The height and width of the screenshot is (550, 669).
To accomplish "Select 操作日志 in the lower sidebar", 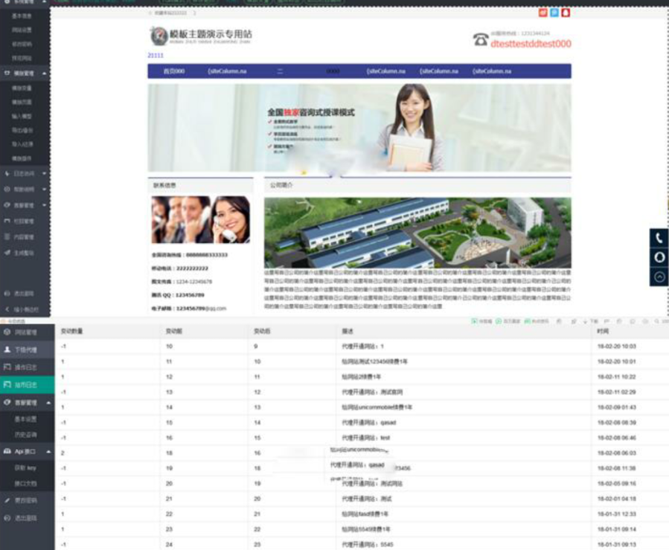I will tap(28, 367).
